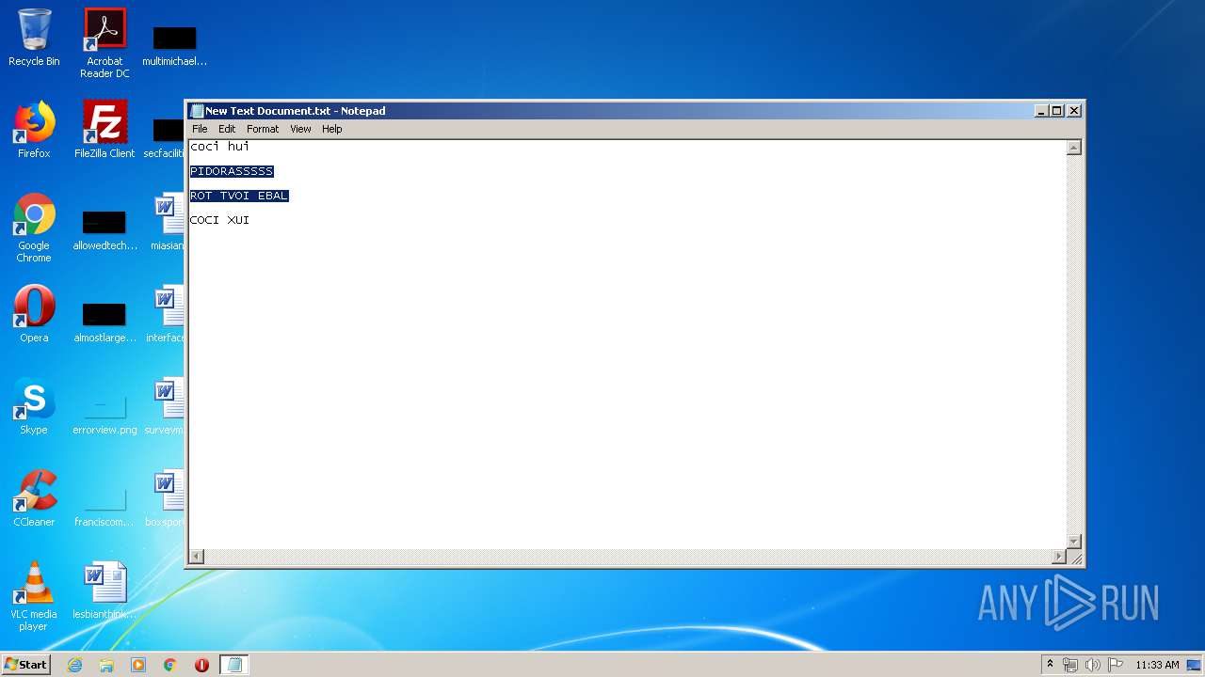This screenshot has height=677, width=1205.
Task: Minimize the Notepad window
Action: 1041,111
